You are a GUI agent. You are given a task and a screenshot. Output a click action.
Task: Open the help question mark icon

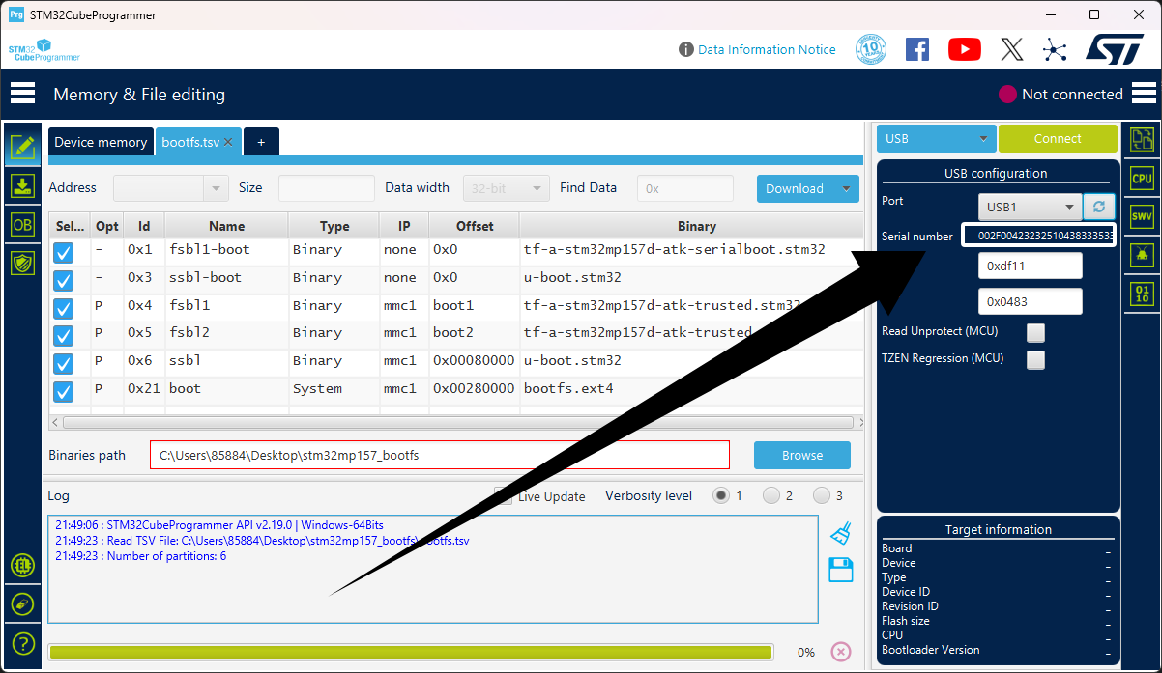pos(22,643)
